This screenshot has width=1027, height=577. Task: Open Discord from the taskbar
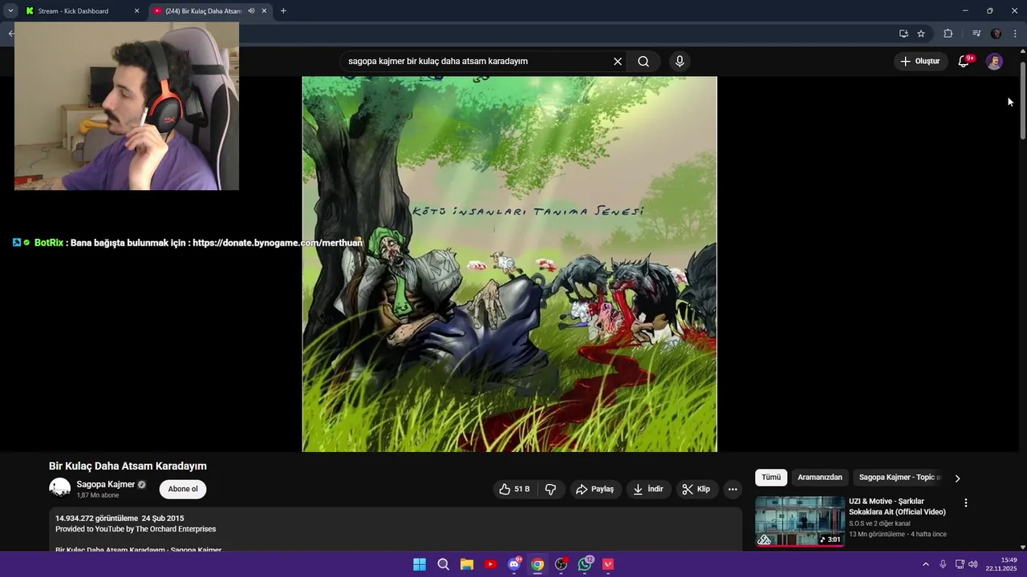coord(514,564)
